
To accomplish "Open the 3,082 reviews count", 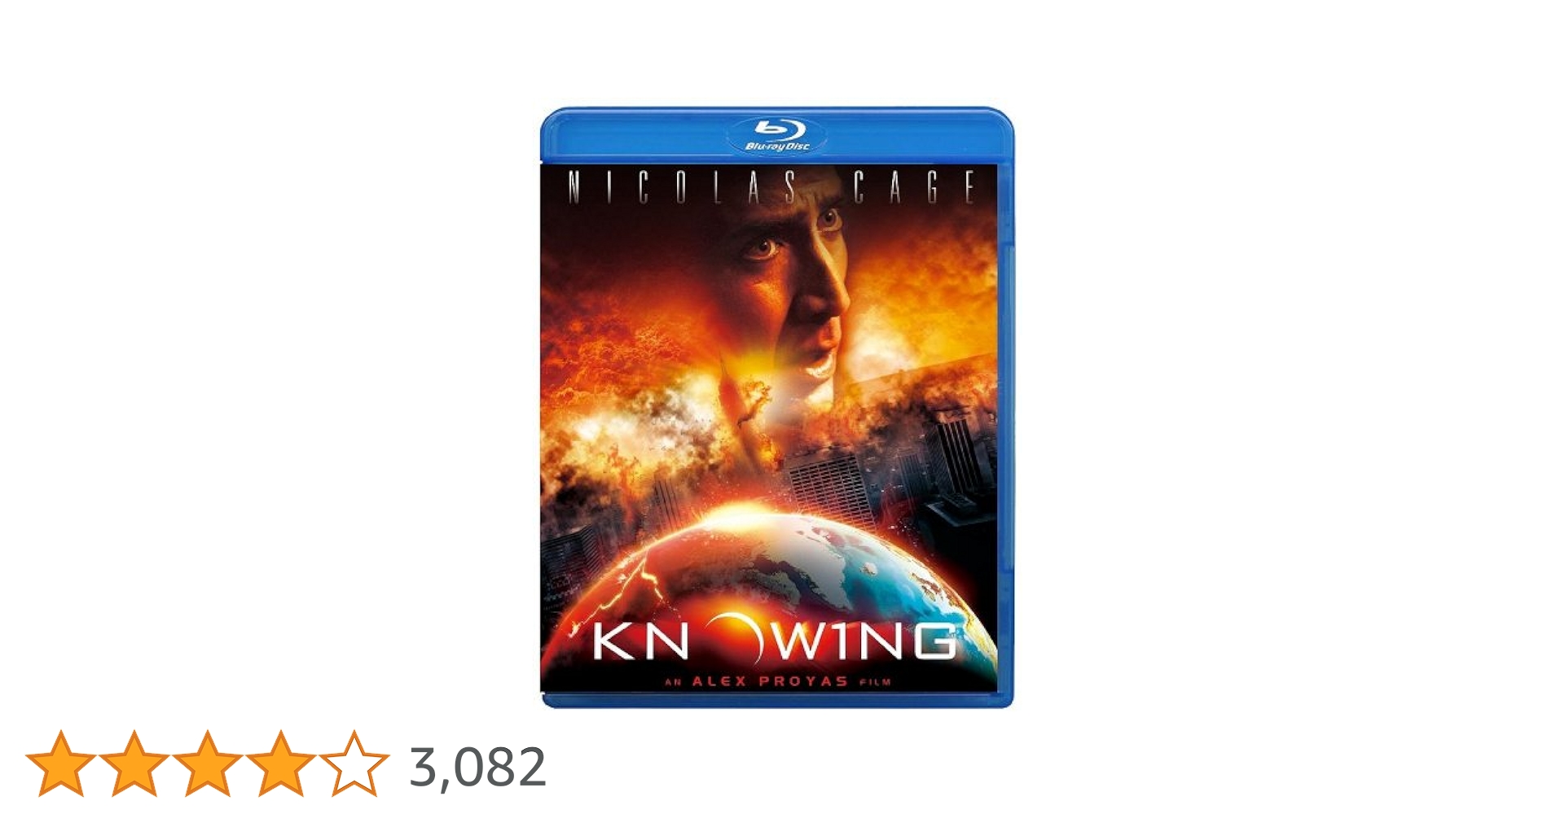I will 477,767.
